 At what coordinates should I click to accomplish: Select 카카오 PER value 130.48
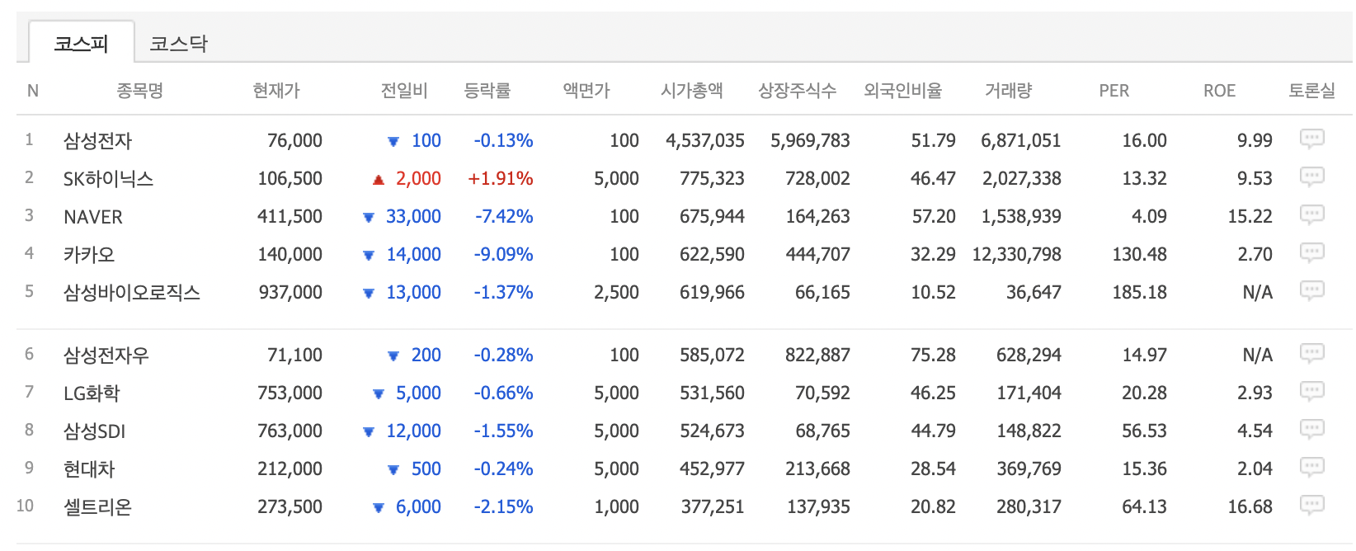pos(1140,255)
